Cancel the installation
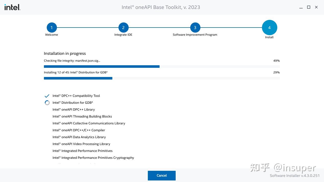The image size is (324, 182). (162, 176)
